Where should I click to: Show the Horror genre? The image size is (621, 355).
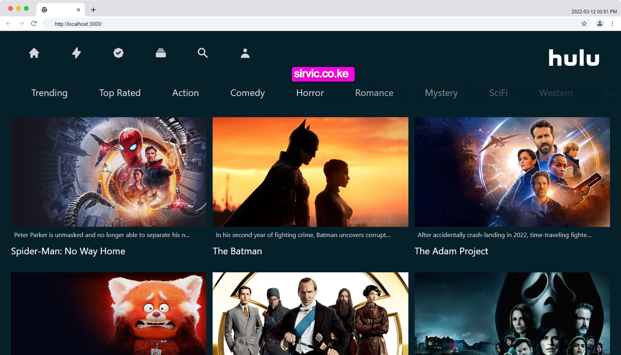310,93
